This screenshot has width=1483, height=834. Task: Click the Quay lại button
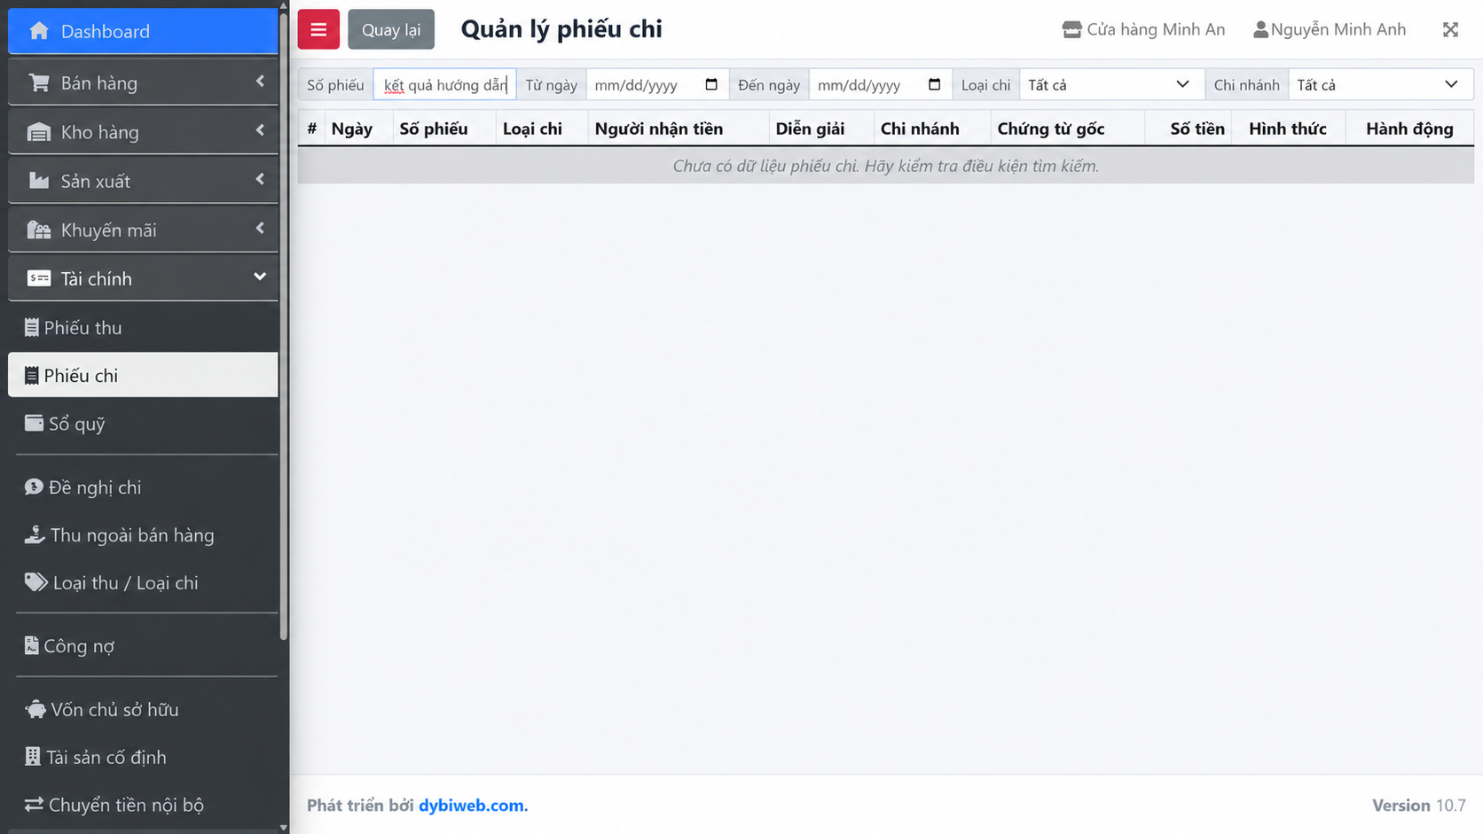click(x=391, y=29)
